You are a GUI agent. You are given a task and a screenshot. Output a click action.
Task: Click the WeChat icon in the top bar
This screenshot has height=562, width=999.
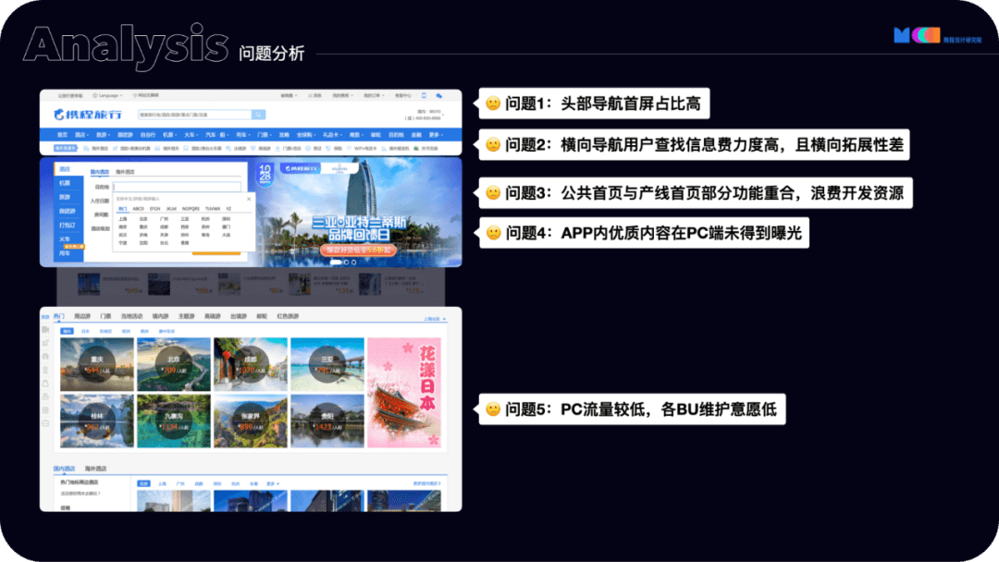[439, 95]
